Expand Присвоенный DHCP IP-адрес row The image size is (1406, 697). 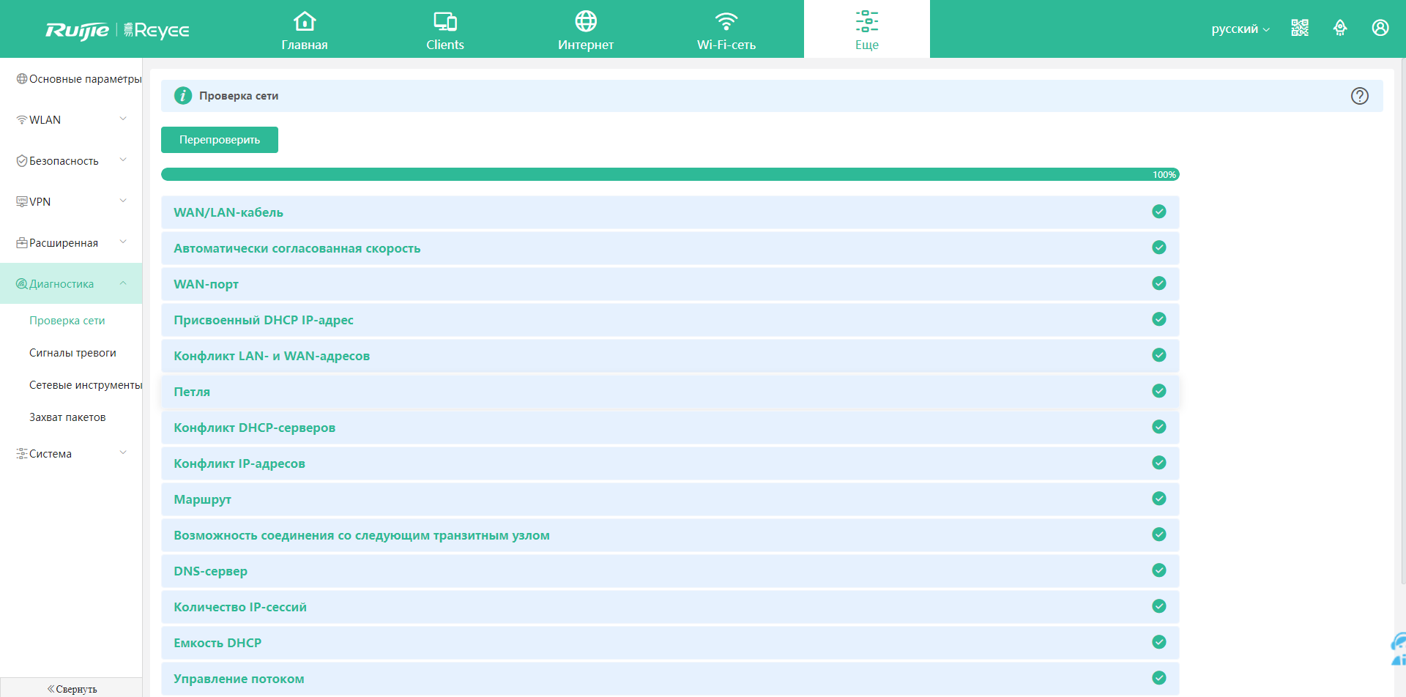[670, 319]
